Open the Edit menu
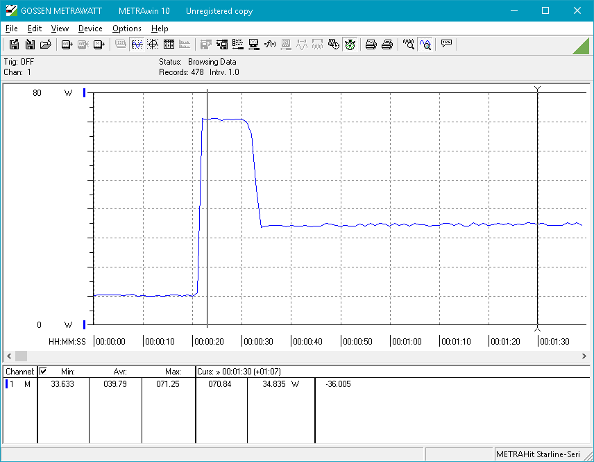Screen dimensions: 594x462 (35, 28)
